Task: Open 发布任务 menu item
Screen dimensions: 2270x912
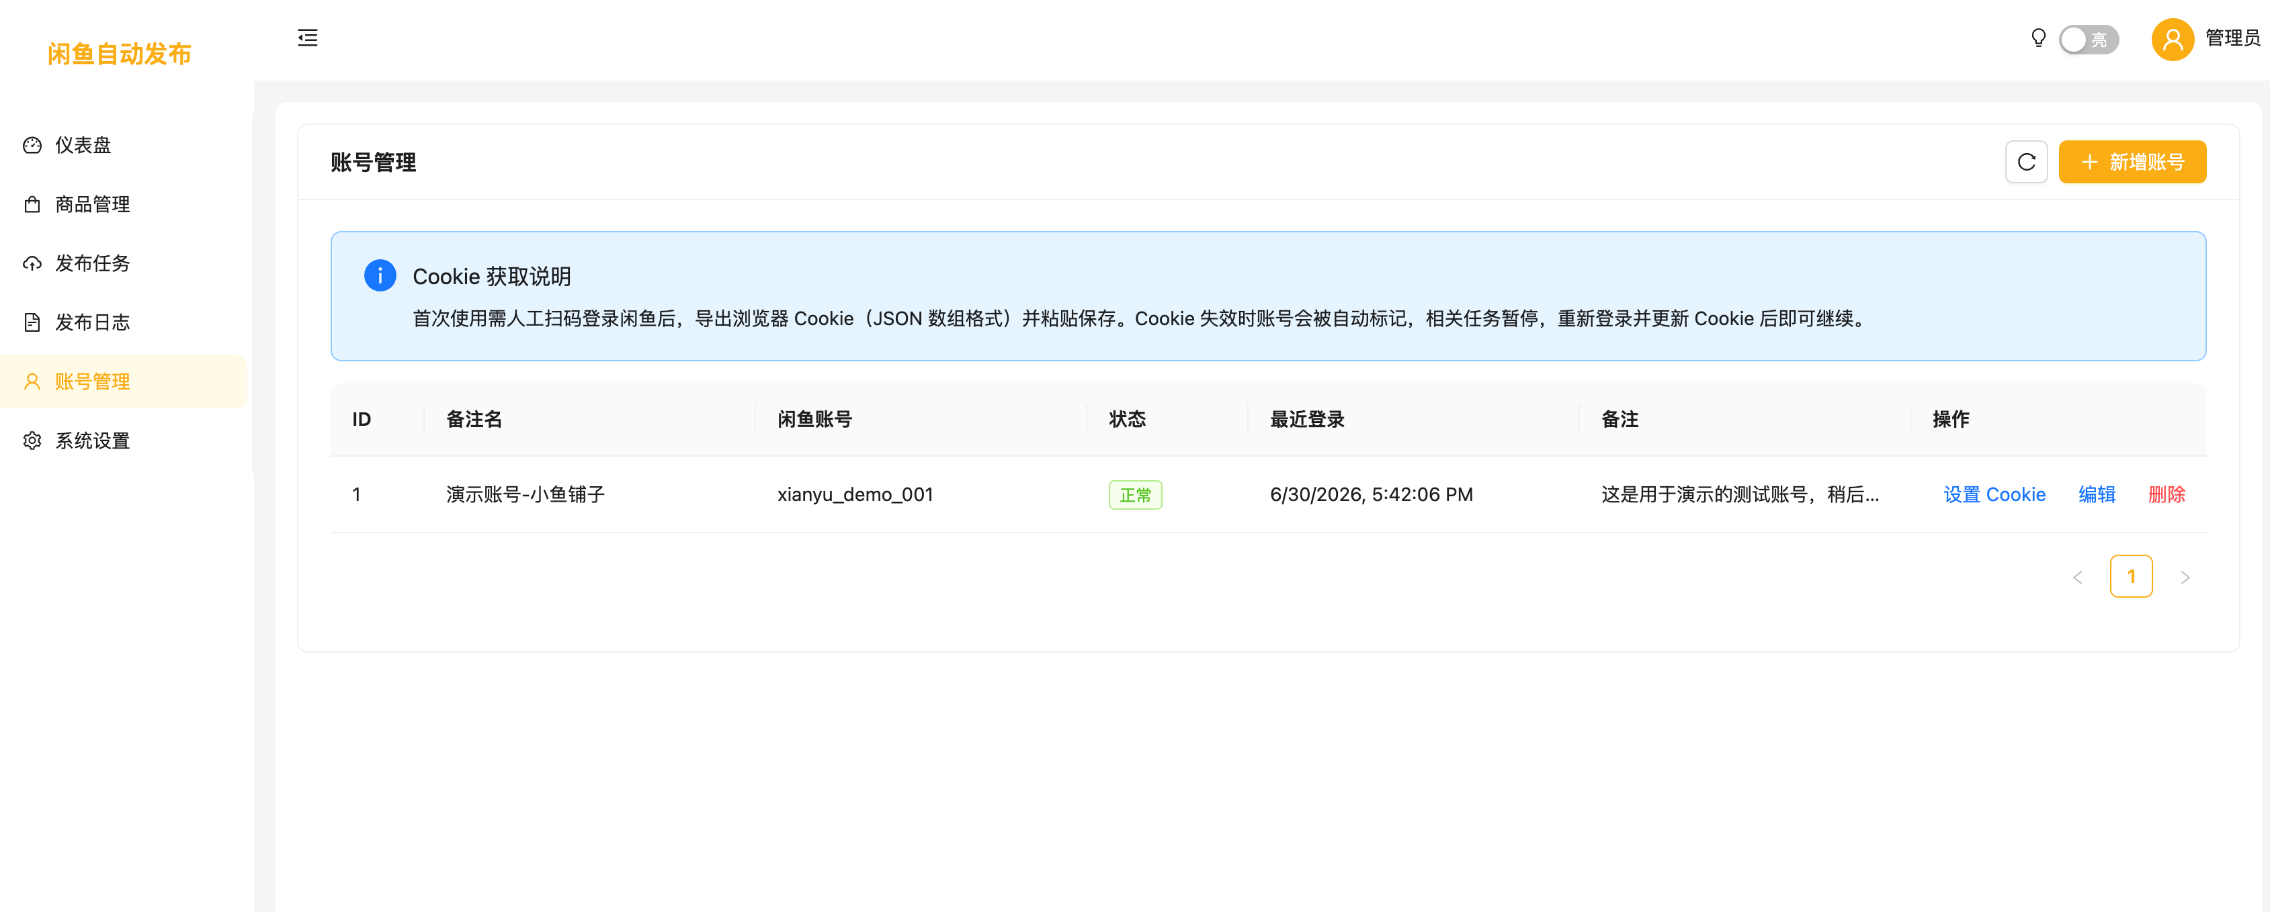Action: coord(124,263)
